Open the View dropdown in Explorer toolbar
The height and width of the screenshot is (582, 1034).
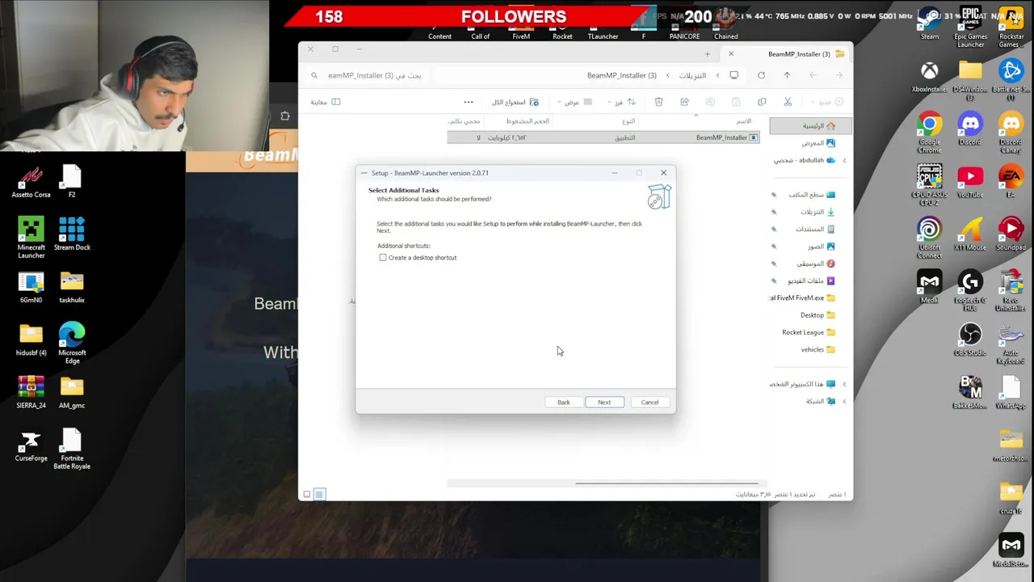pyautogui.click(x=577, y=102)
